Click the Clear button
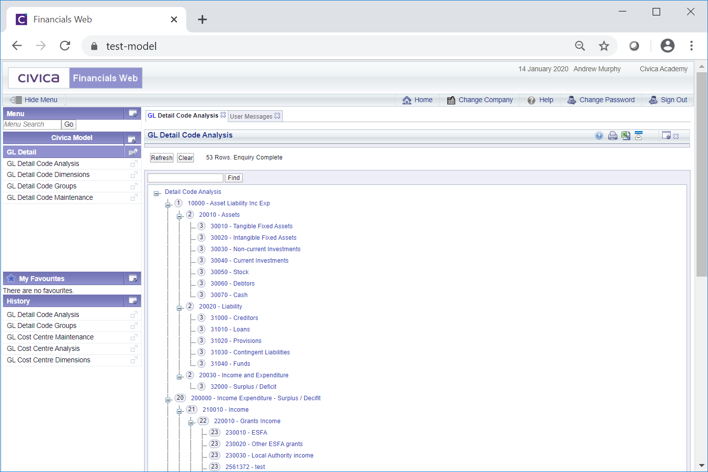Image resolution: width=708 pixels, height=472 pixels. pyautogui.click(x=185, y=158)
